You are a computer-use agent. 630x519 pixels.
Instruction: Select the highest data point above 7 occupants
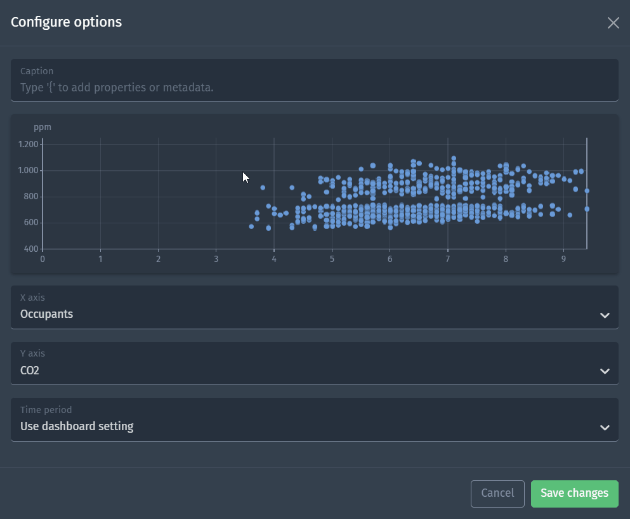click(x=454, y=159)
